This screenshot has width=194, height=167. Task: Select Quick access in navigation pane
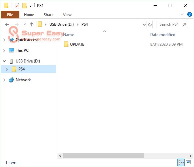(27, 40)
